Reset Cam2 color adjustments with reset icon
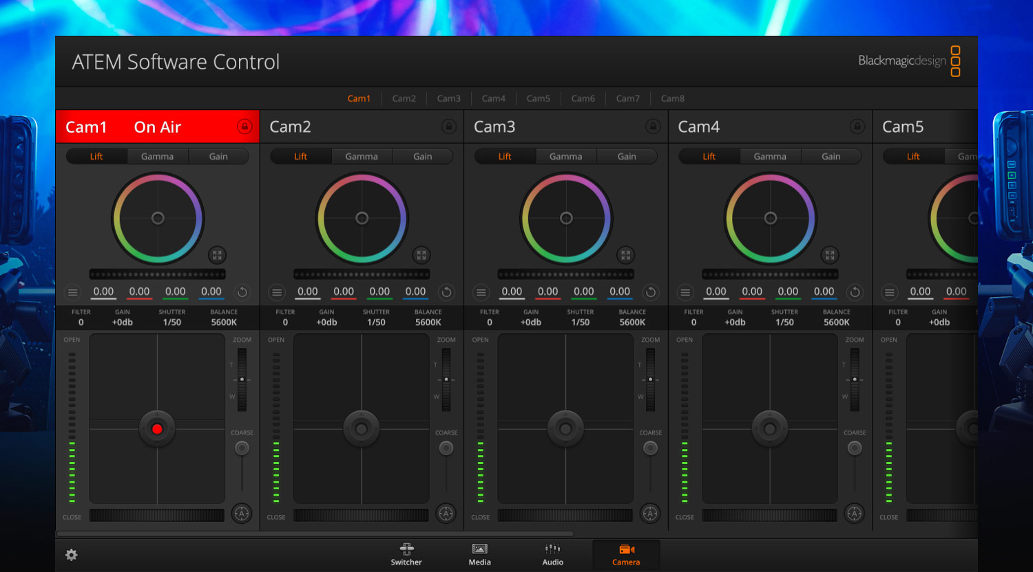1033x572 pixels. 446,292
